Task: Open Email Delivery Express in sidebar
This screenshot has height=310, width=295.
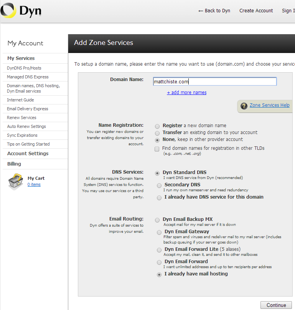Action: click(28, 109)
